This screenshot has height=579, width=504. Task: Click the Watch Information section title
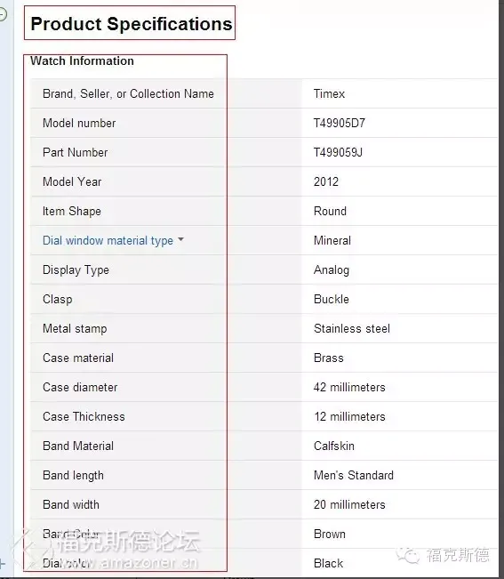point(82,61)
